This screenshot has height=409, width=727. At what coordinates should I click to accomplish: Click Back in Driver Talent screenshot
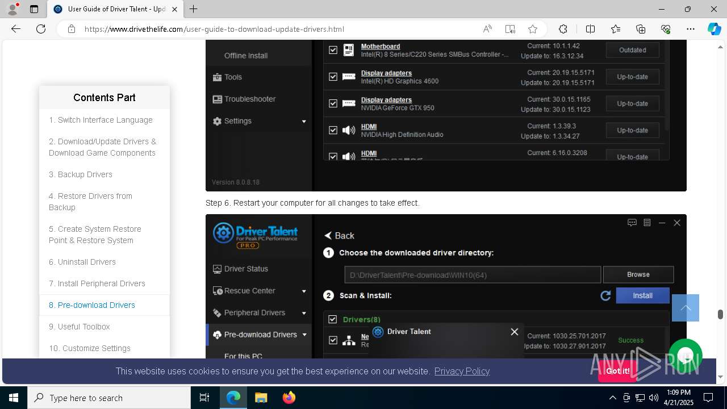(339, 236)
